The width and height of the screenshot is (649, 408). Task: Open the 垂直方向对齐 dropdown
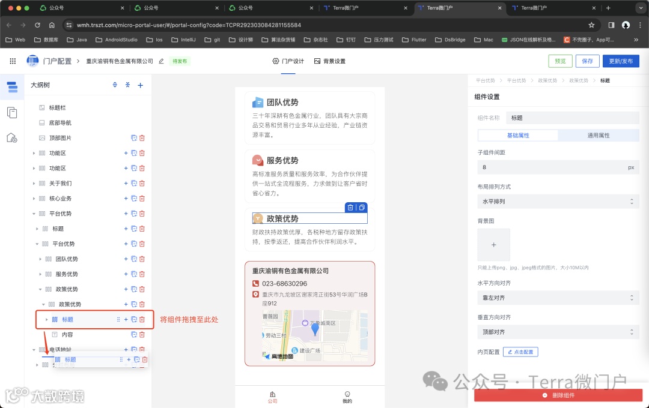[558, 332]
